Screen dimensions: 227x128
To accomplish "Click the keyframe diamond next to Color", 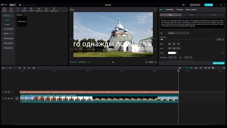I will [x=222, y=53].
